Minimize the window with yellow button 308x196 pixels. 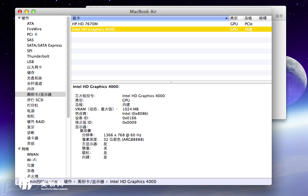click(x=27, y=12)
